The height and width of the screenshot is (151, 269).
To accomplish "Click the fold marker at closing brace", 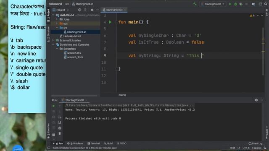I will pyautogui.click(x=117, y=69).
